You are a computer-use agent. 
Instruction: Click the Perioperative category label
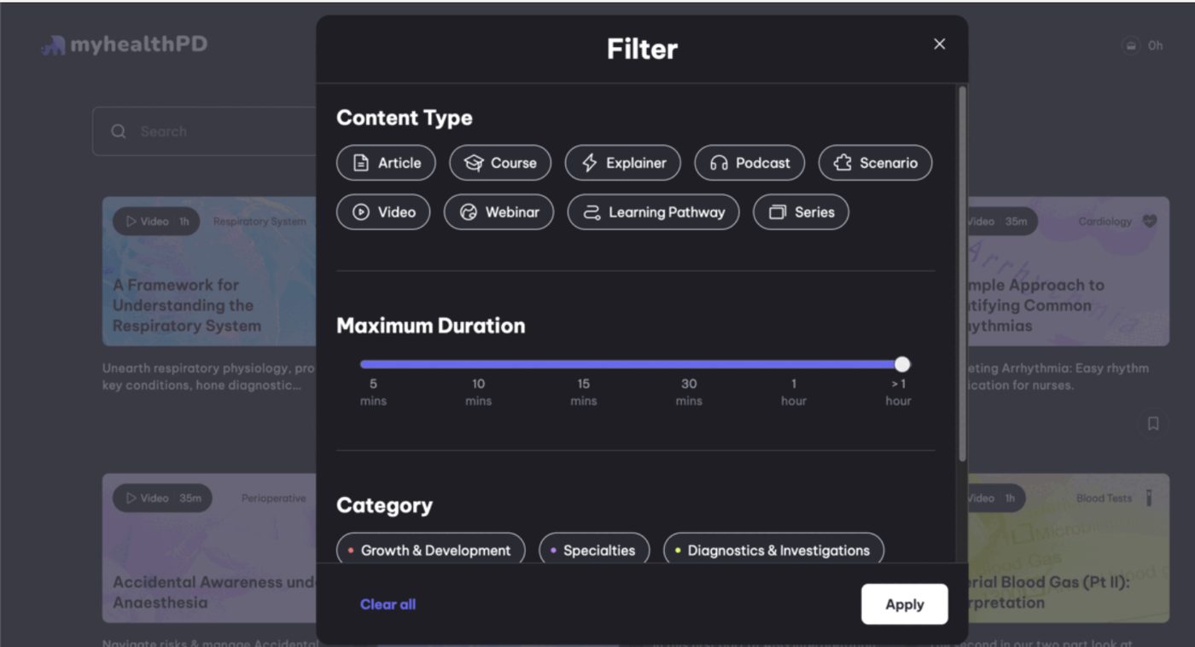point(273,499)
